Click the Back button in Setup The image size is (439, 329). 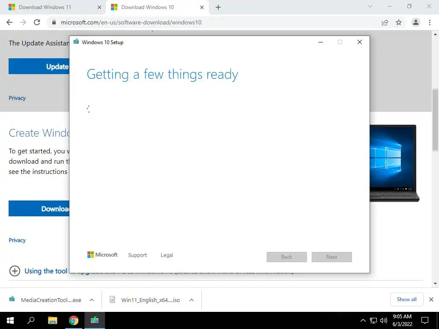287,257
